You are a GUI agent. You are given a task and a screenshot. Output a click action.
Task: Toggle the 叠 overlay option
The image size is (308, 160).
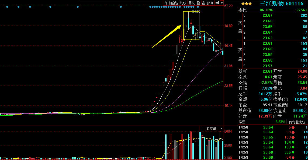[x=198, y=3]
